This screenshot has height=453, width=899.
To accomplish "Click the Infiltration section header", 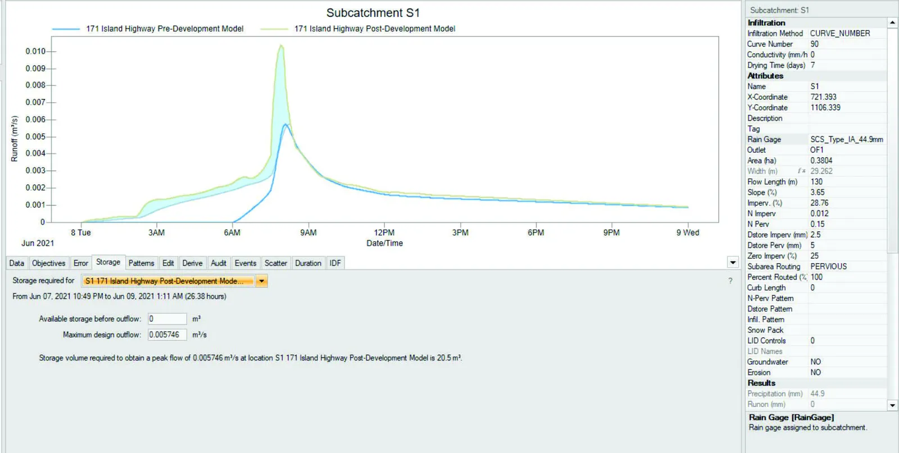I will click(766, 23).
